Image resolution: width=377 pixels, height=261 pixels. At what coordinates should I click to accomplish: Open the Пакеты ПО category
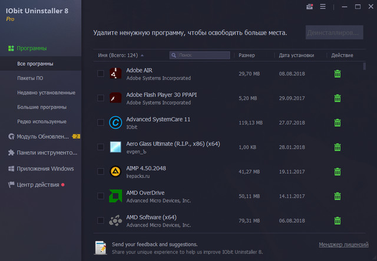pos(30,78)
